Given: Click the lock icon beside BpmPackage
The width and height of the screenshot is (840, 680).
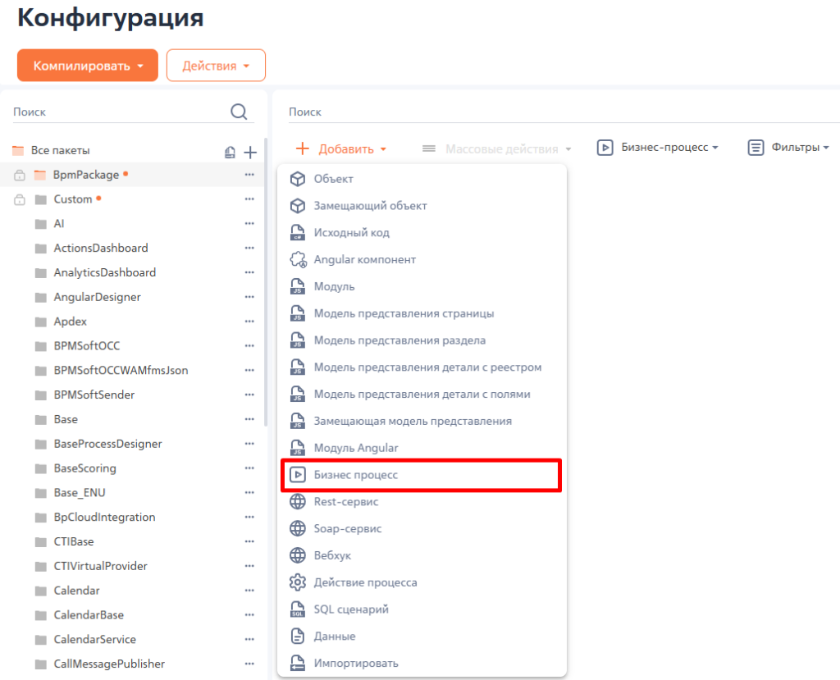Looking at the screenshot, I should point(20,176).
